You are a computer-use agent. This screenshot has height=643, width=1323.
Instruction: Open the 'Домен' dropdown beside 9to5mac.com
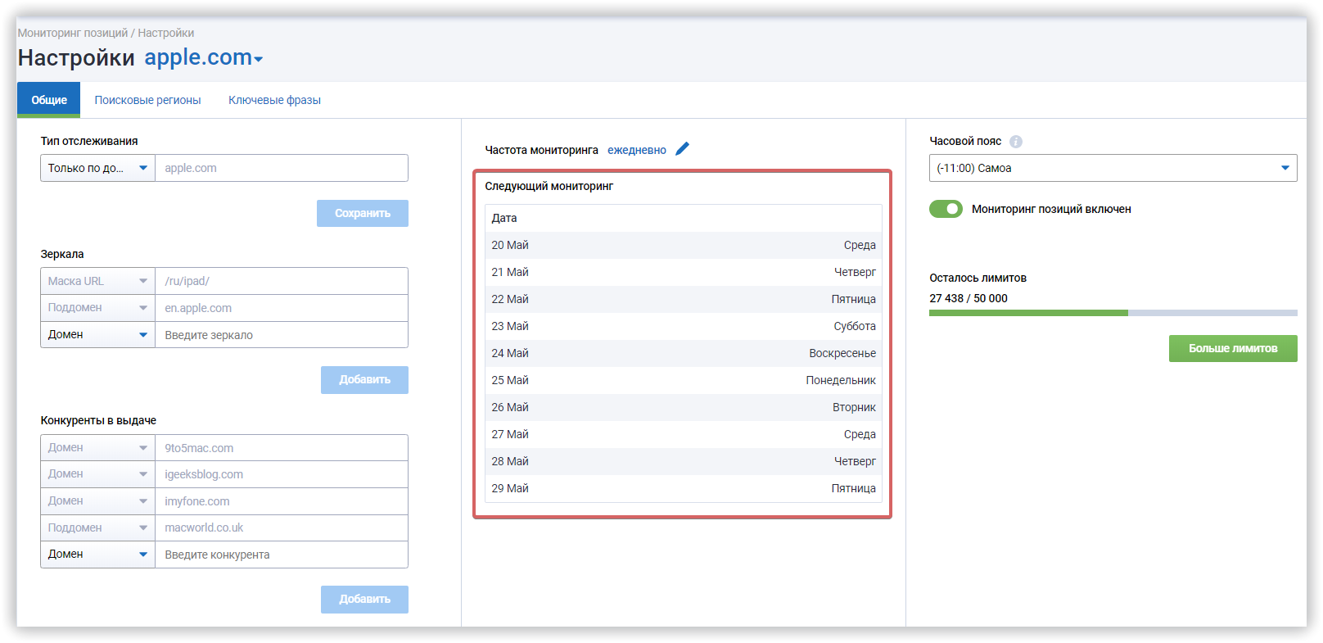pos(97,448)
